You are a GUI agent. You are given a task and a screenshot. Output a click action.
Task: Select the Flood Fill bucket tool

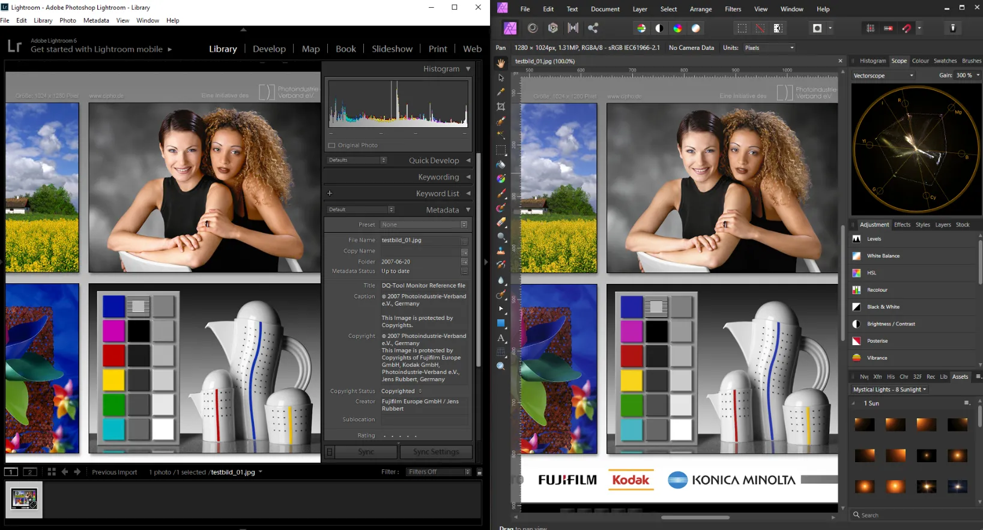tap(501, 164)
